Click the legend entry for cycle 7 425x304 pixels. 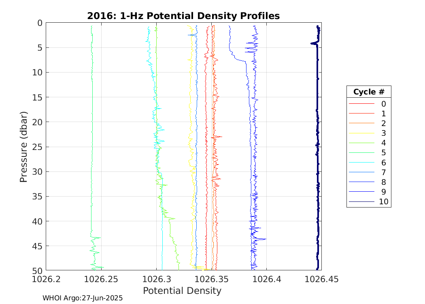click(369, 172)
